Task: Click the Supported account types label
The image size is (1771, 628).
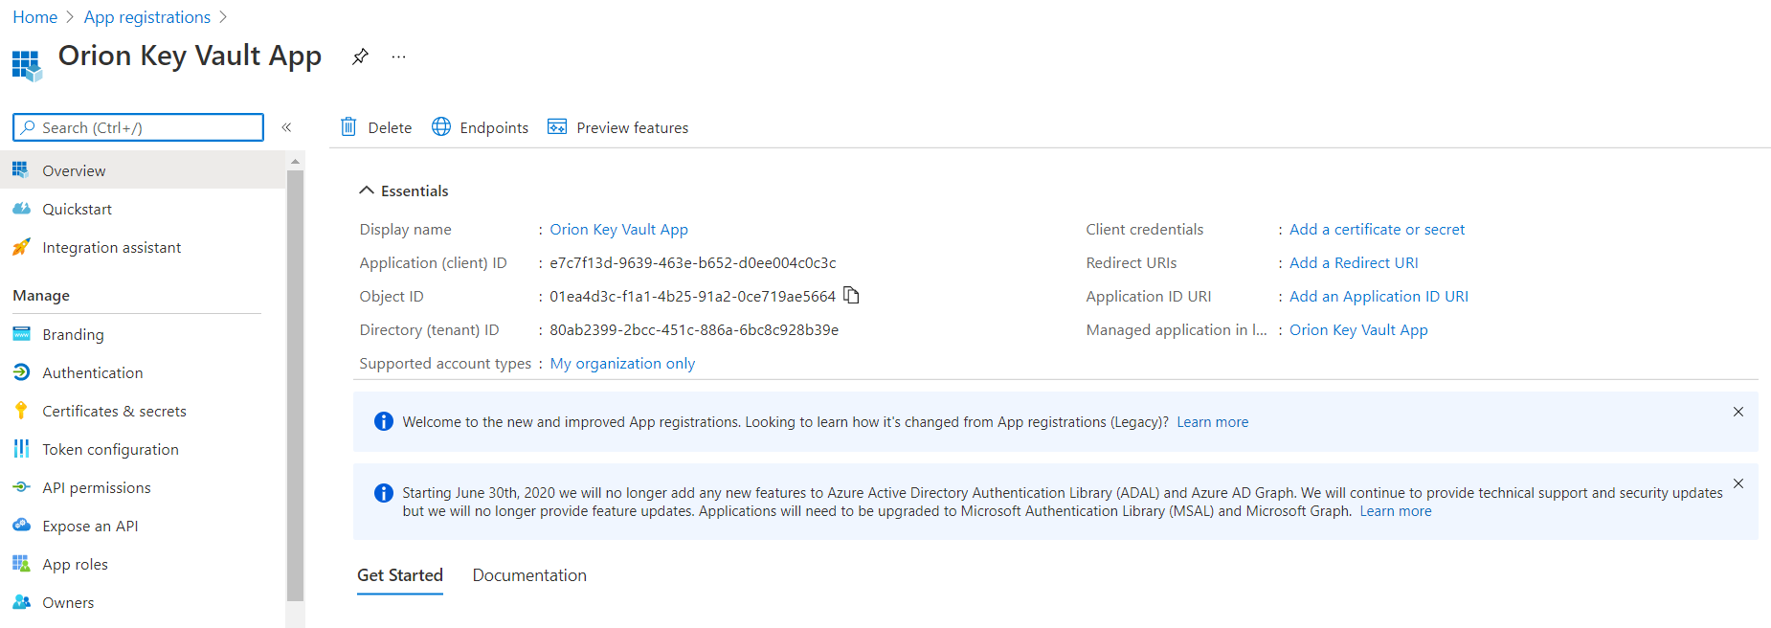Action: [x=445, y=363]
